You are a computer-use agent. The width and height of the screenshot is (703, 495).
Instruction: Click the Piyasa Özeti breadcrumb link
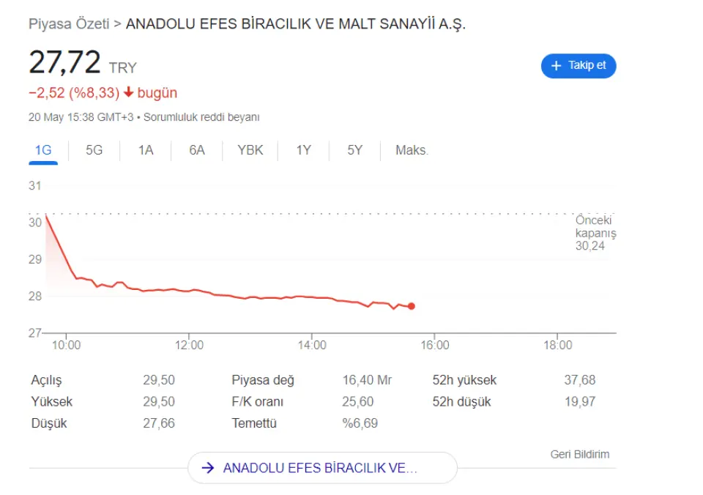click(x=69, y=23)
